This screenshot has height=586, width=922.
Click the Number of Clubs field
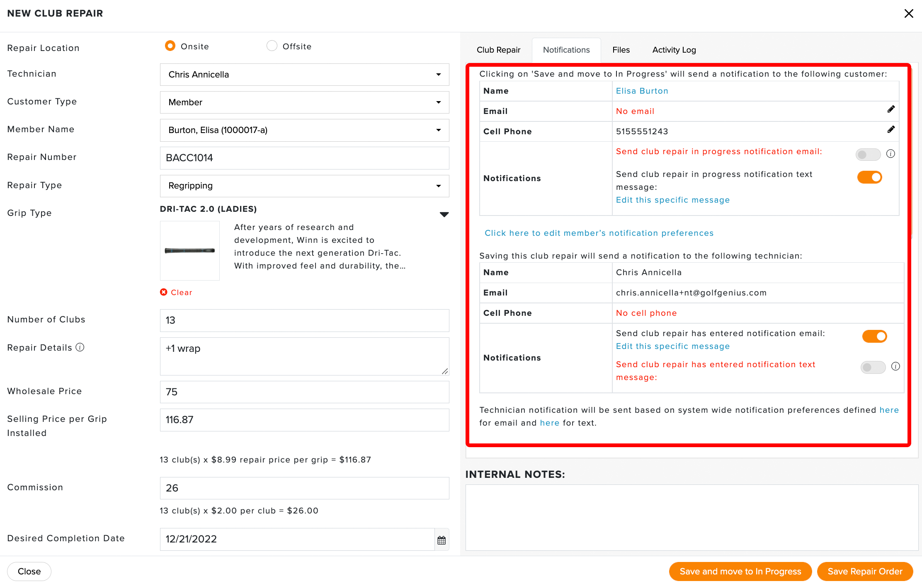tap(305, 320)
